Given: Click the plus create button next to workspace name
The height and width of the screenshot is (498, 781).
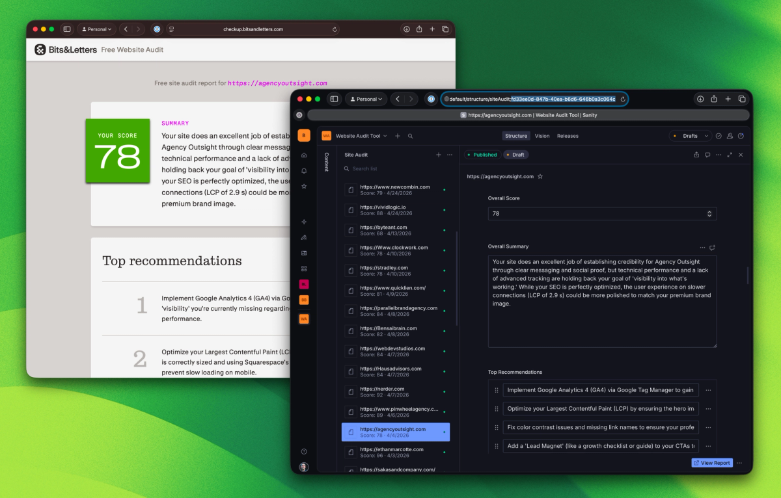Looking at the screenshot, I should [398, 136].
